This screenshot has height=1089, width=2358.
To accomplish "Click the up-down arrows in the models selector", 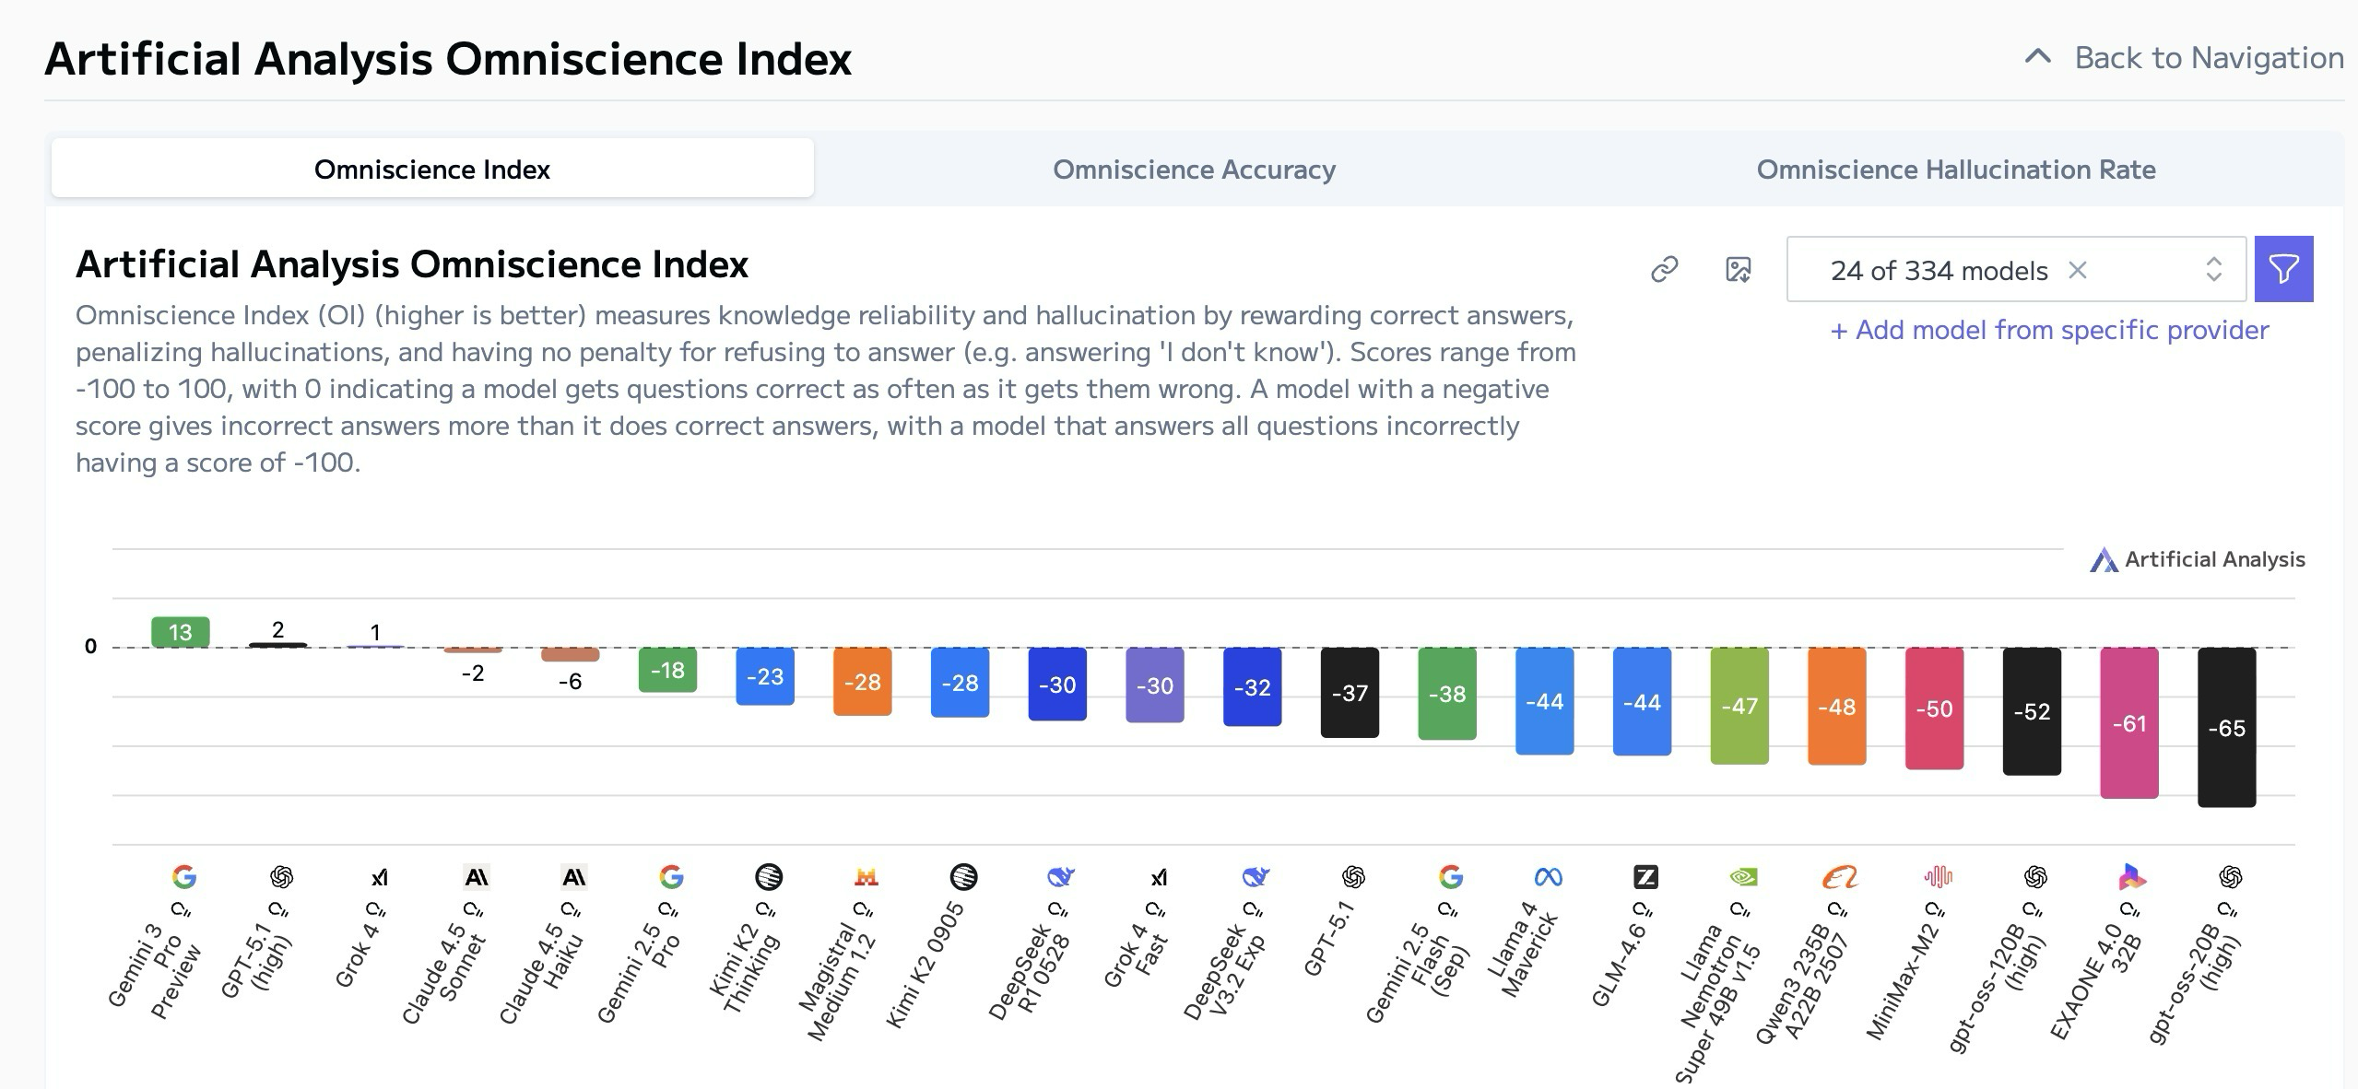I will (x=2213, y=270).
